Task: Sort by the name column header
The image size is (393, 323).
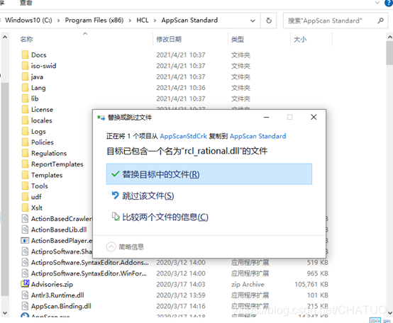Action: 26,39
